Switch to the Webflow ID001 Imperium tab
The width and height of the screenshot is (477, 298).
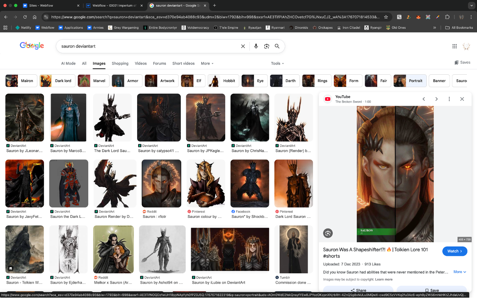pos(115,5)
